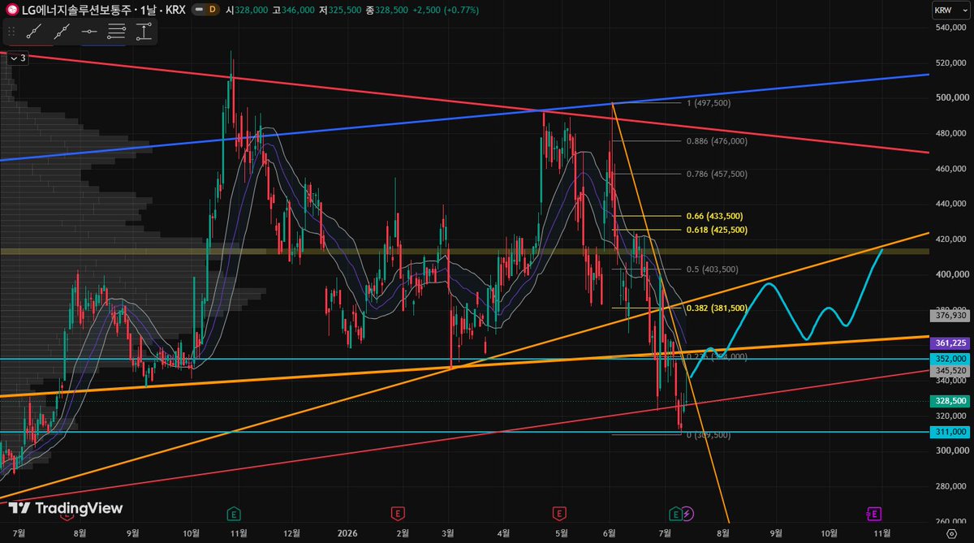This screenshot has height=543, width=974.
Task: Grab the dotted handle of the drawing toolbar
Action: click(11, 32)
